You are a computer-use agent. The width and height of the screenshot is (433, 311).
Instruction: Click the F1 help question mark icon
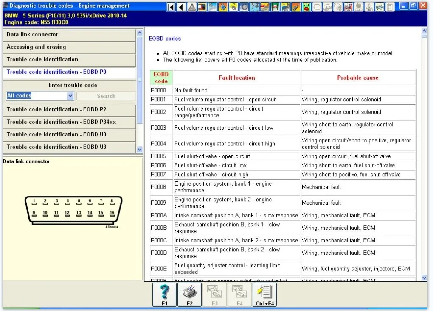coord(164,294)
